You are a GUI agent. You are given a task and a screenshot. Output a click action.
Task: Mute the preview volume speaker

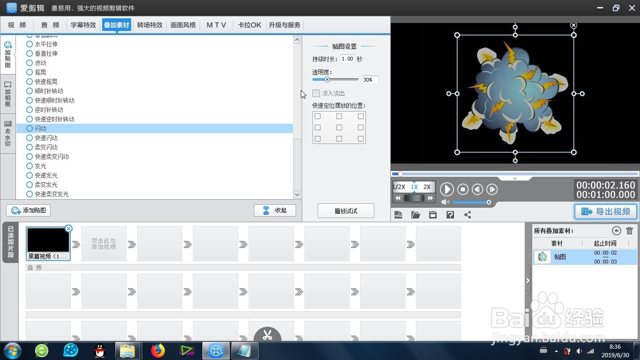(x=445, y=202)
